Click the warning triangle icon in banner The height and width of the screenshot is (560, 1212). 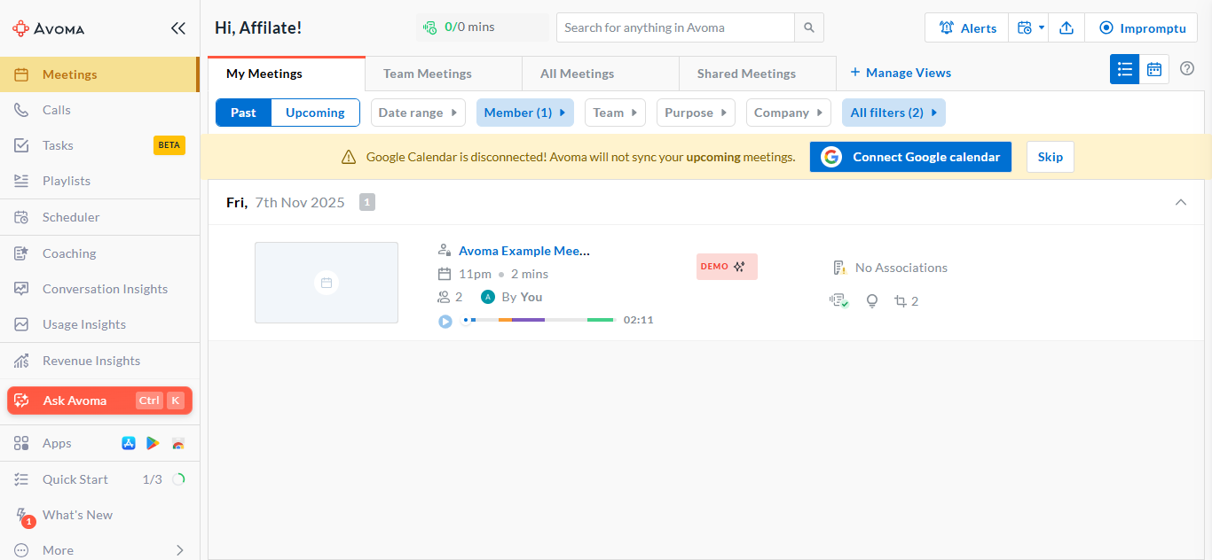(349, 157)
